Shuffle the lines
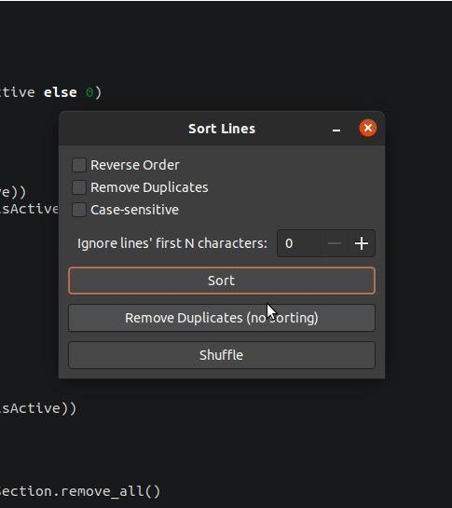 click(222, 355)
